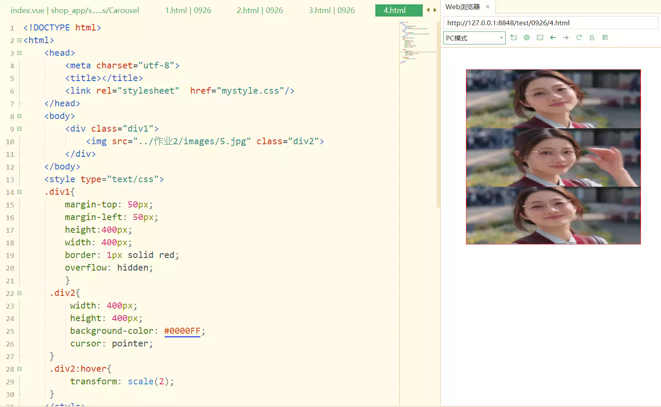Collapse the div1 element on line 9
The image size is (661, 407).
[19, 129]
